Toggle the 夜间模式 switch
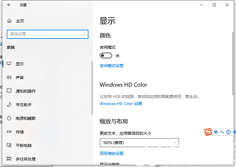Image resolution: width=236 pixels, height=167 pixels. point(106,55)
